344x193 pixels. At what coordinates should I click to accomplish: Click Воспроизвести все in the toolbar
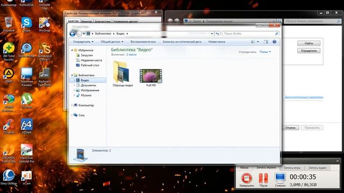click(143, 42)
